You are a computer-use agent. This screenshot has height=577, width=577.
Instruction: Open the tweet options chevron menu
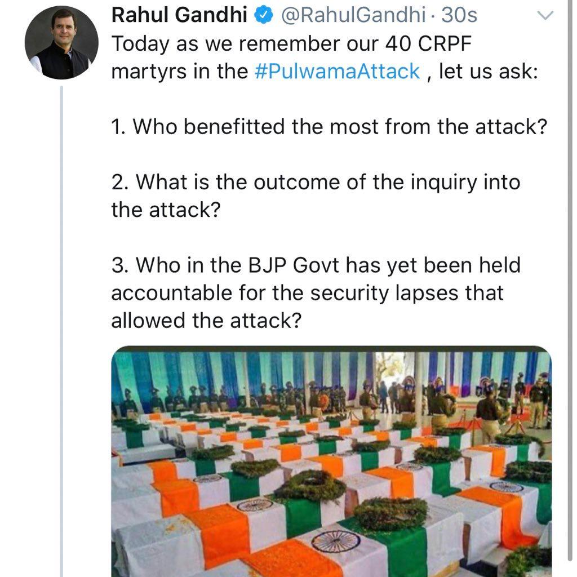546,17
